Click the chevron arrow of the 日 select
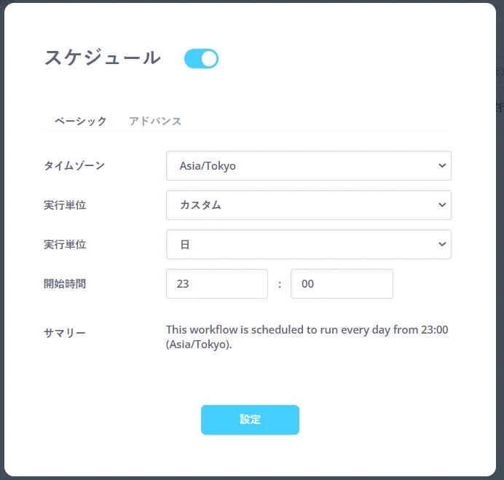 (x=441, y=245)
